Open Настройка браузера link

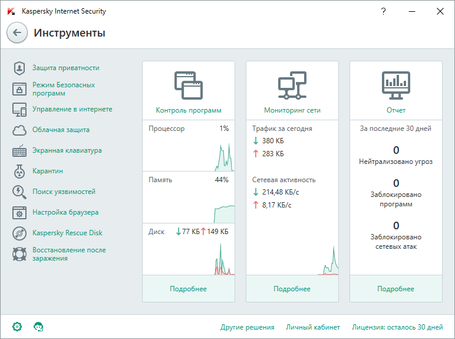click(65, 212)
